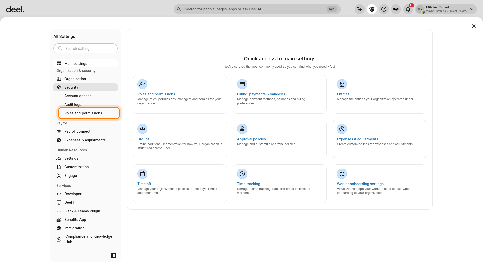This screenshot has height=272, width=483.
Task: Select Audit logs under Security
Action: [73, 105]
